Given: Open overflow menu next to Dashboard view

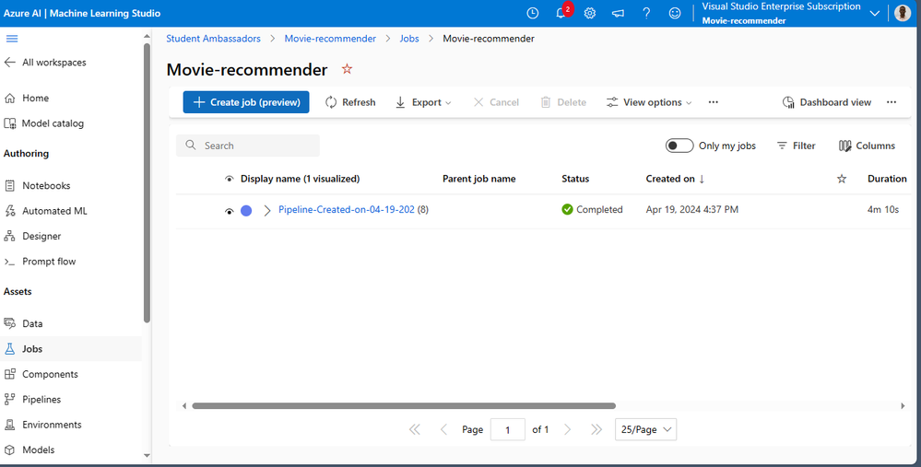Looking at the screenshot, I should pyautogui.click(x=891, y=102).
